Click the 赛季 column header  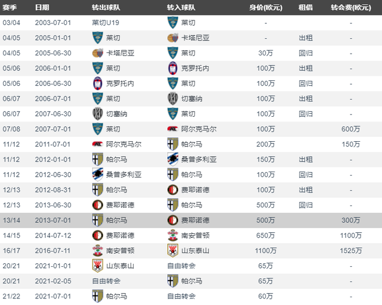point(10,8)
